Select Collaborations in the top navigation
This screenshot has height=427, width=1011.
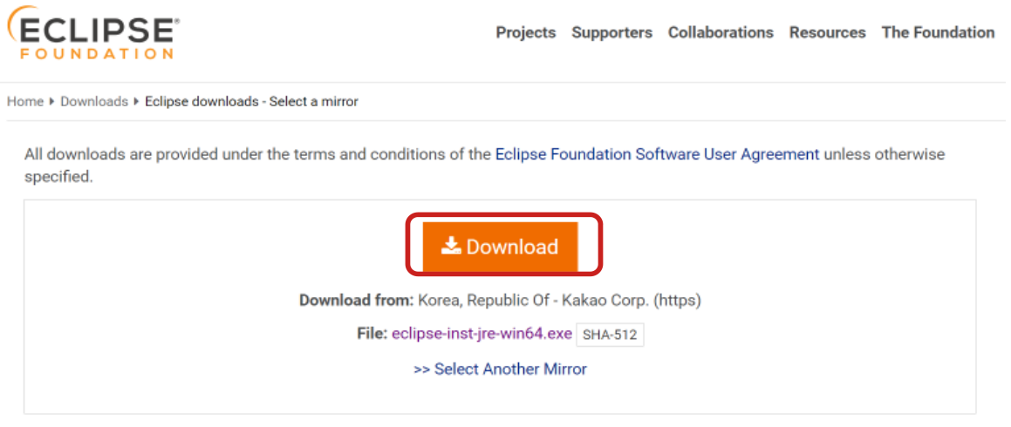point(720,32)
